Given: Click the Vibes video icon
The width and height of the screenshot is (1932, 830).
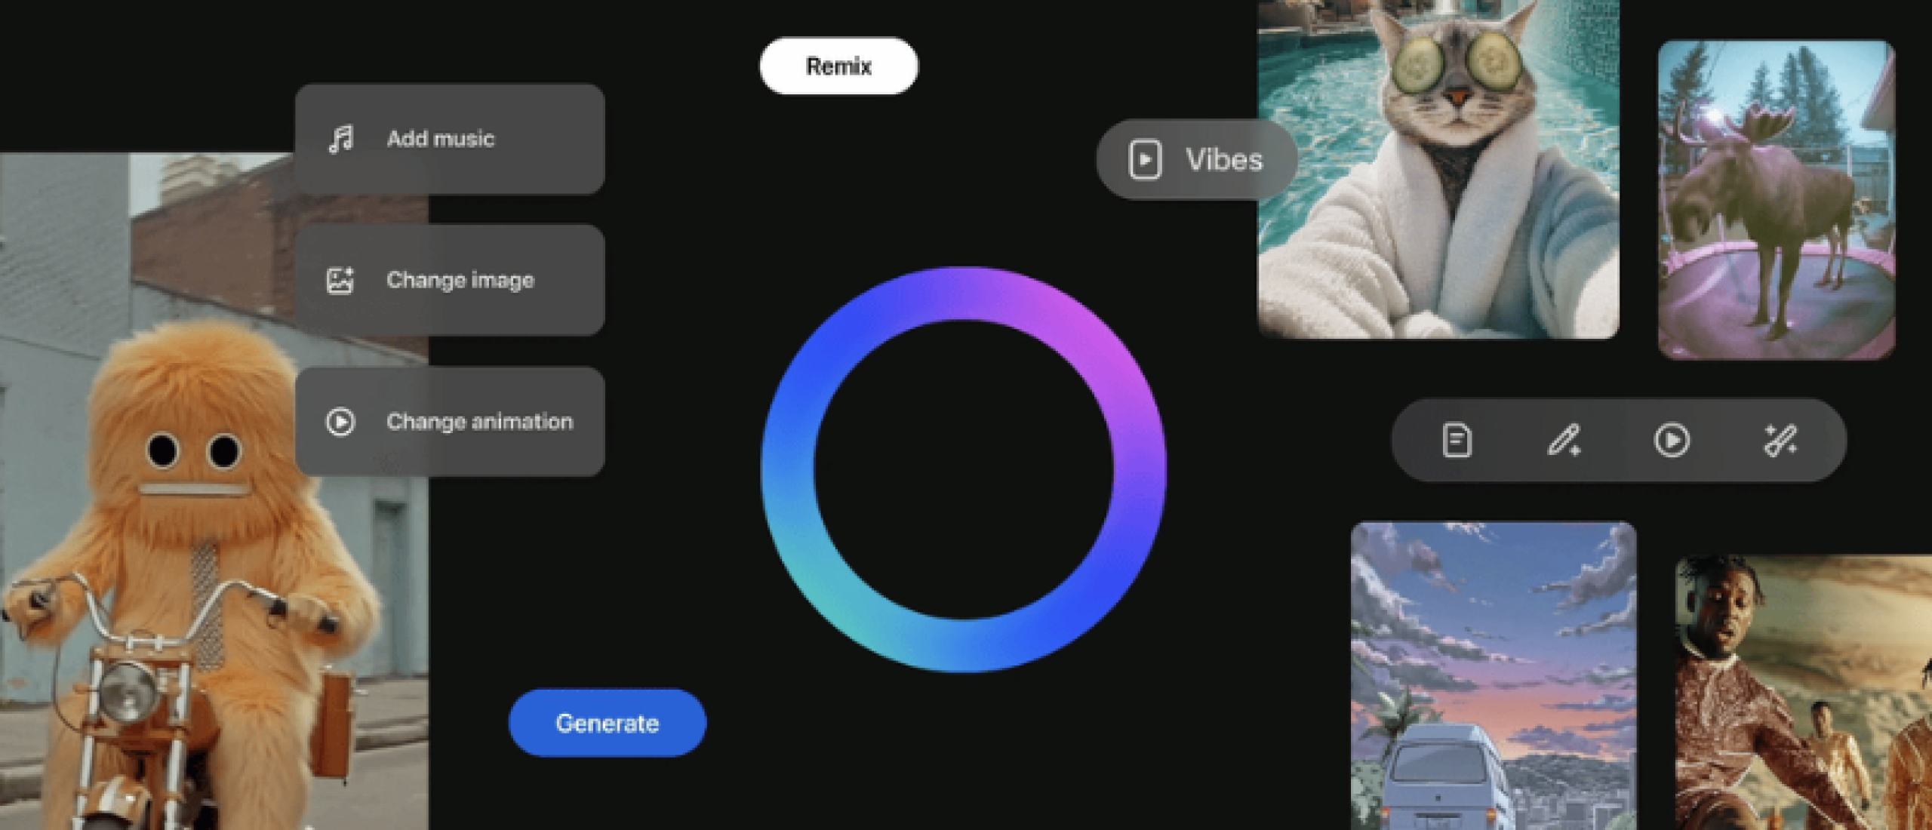Looking at the screenshot, I should (1145, 159).
